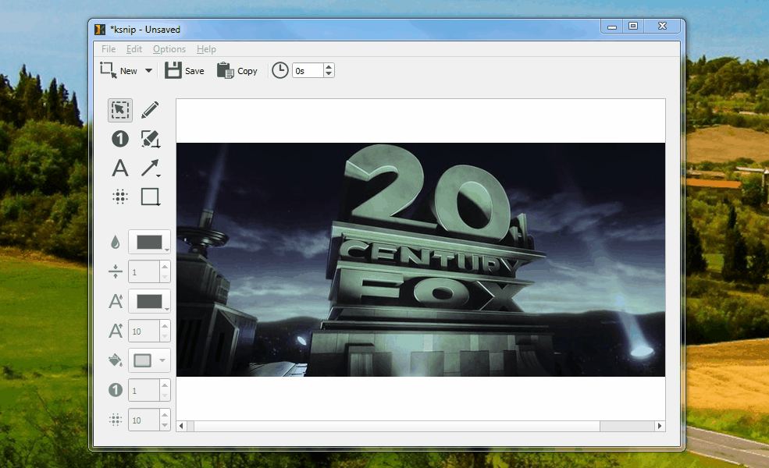Viewport: 769px width, 468px height.
Task: Click the Copy clipboard icon
Action: tap(225, 70)
